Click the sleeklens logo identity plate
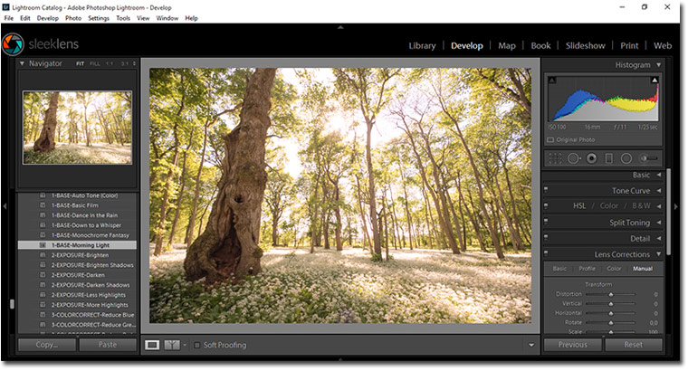The image size is (688, 371). point(41,43)
